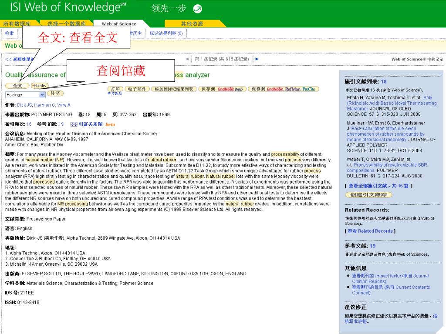This screenshot has width=446, height=334.
Task: Click the 参考文献 count 19 link
Action: coord(61,124)
